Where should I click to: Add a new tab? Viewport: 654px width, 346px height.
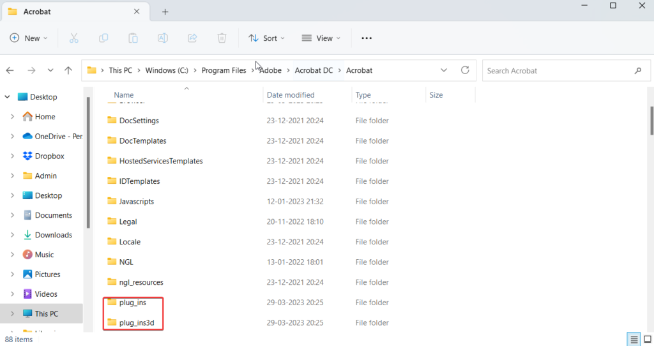pyautogui.click(x=165, y=12)
